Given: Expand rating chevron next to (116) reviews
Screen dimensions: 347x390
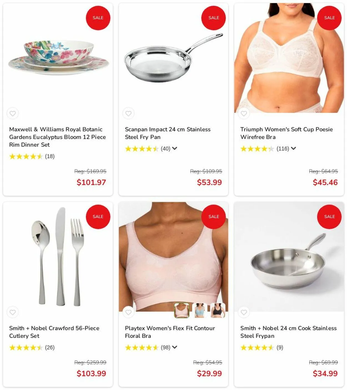Looking at the screenshot, I should click(293, 148).
